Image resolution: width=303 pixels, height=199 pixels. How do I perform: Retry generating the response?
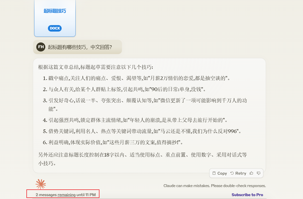238,173
